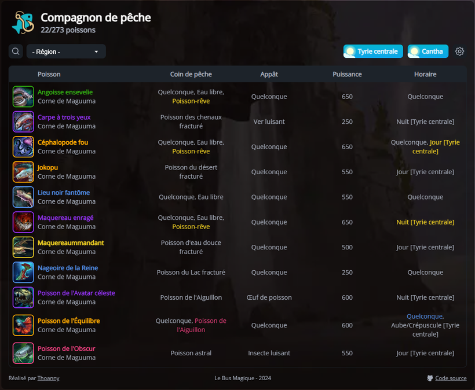
Task: Click Poisson des chenaux fracturé cell
Action: [191, 122]
